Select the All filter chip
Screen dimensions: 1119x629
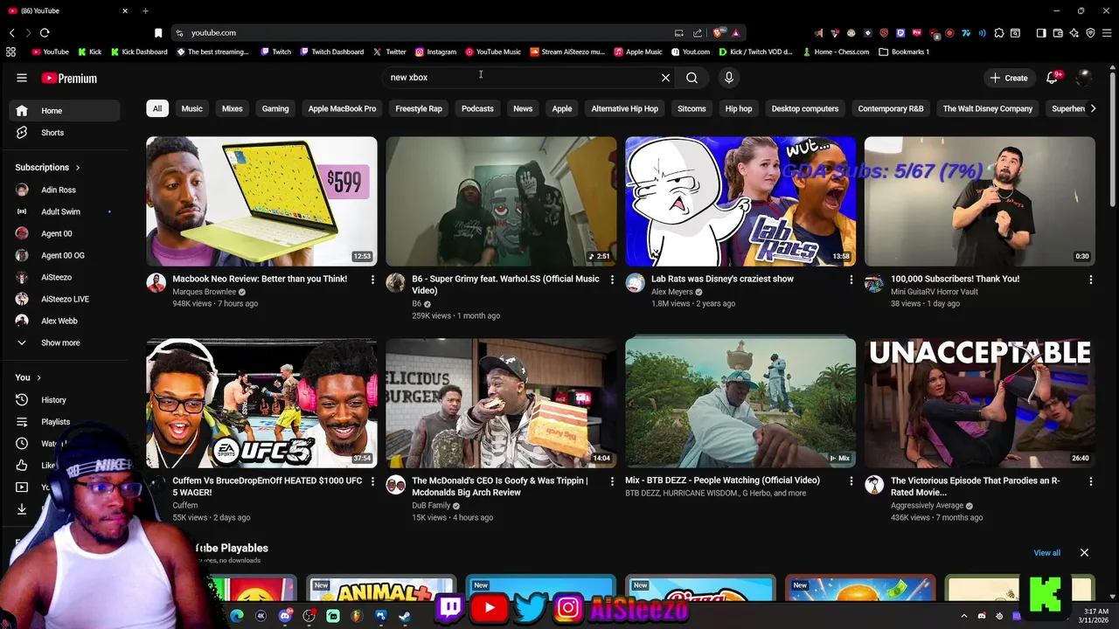[157, 108]
